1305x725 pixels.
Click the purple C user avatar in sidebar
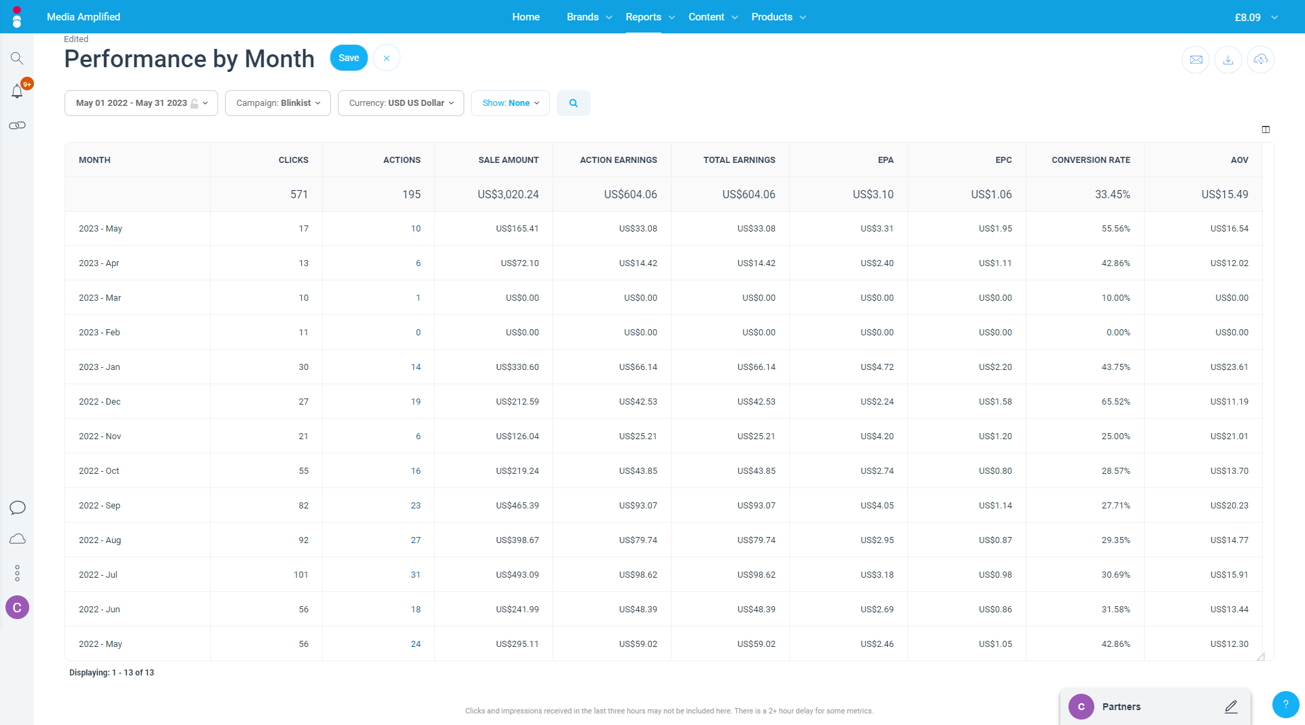click(x=17, y=608)
